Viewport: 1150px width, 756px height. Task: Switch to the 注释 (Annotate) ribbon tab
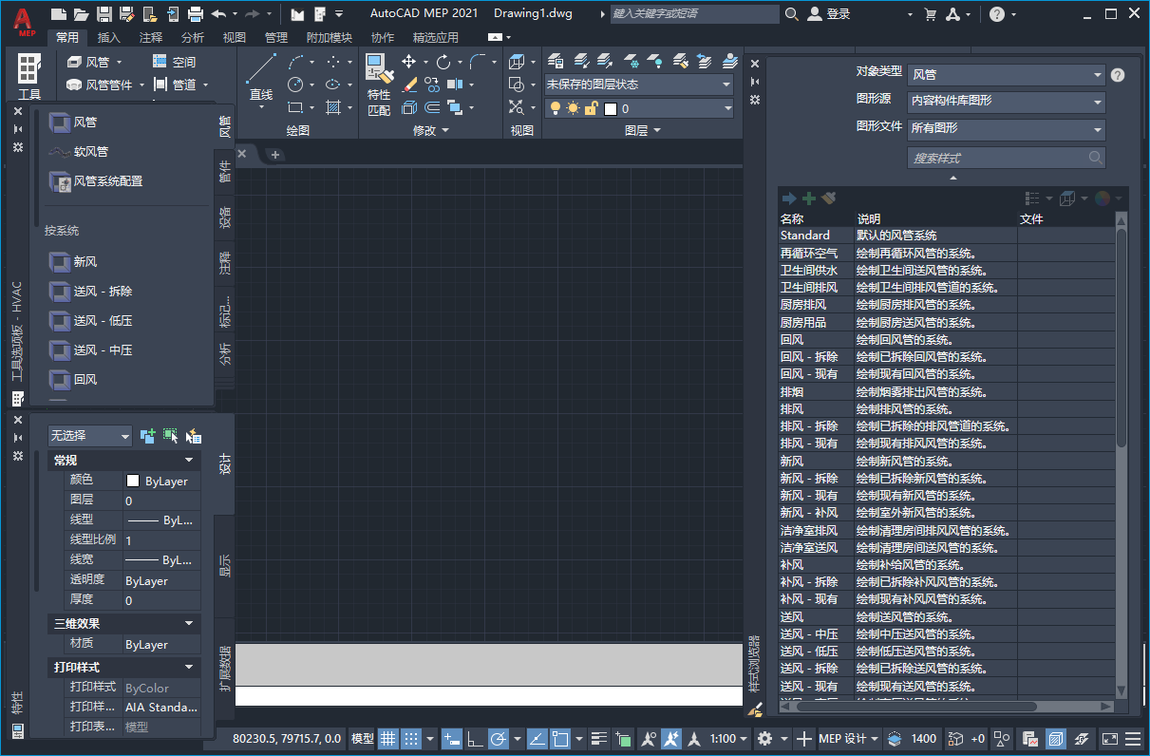coord(151,38)
